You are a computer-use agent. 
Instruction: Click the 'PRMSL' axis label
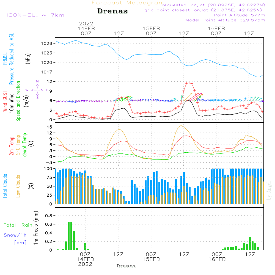click(x=5, y=59)
